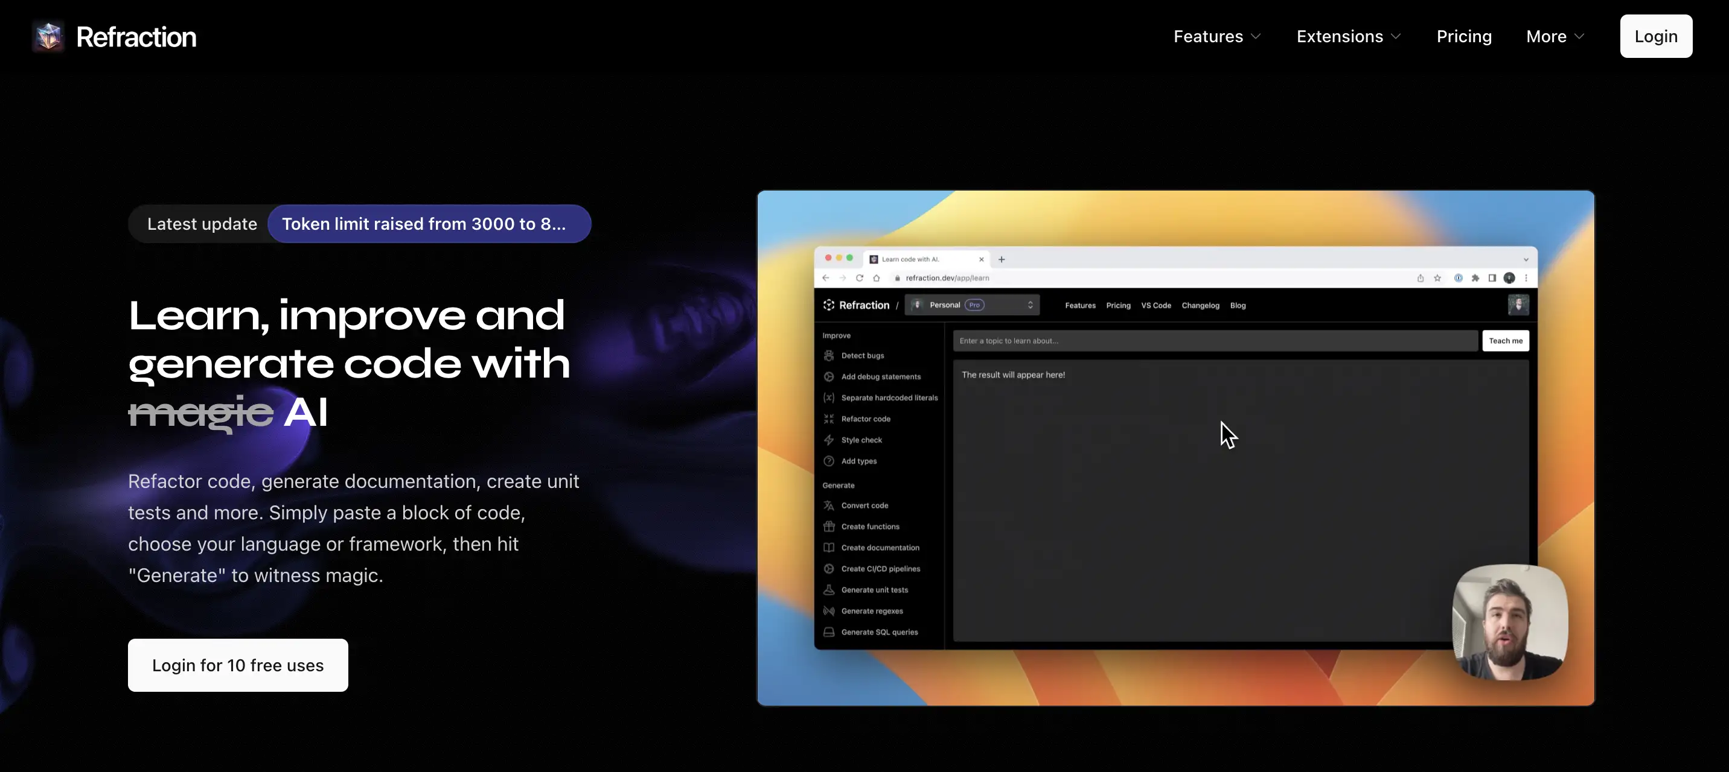Click the 'Enter a topic to learn about' field
The height and width of the screenshot is (772, 1729).
tap(1215, 341)
